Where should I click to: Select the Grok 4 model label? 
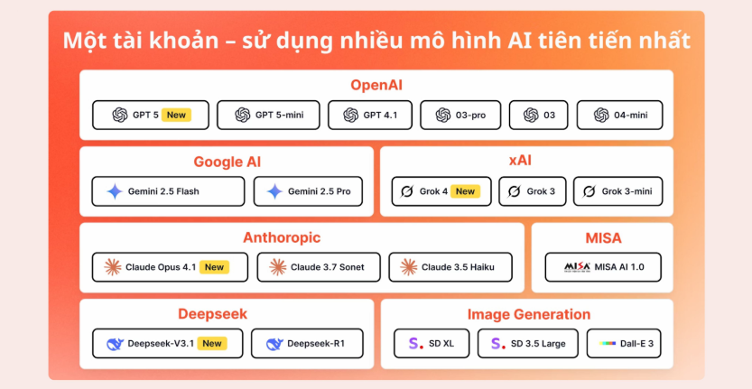(433, 191)
